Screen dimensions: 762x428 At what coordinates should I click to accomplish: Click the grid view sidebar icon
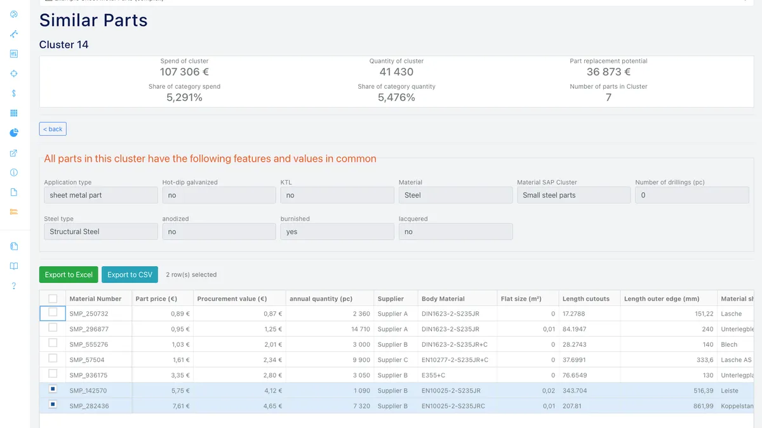[x=13, y=113]
